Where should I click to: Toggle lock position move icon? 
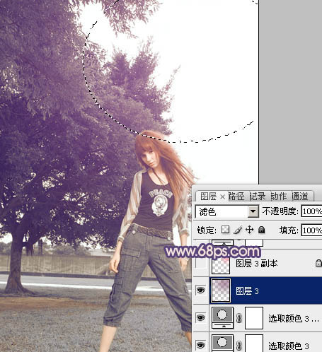coord(249,230)
